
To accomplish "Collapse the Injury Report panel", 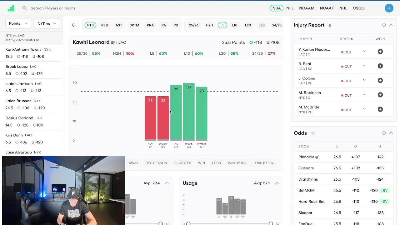I will coord(391,25).
